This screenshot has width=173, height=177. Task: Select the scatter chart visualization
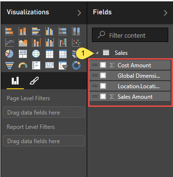coord(76,42)
